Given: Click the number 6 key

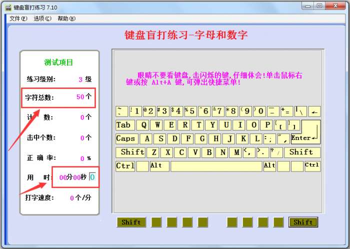Looking at the screenshot, I should coord(204,111).
